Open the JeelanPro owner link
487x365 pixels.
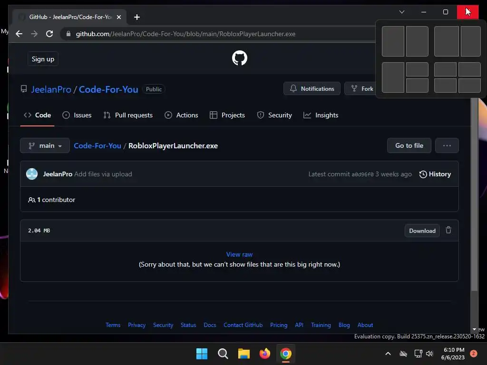click(51, 89)
